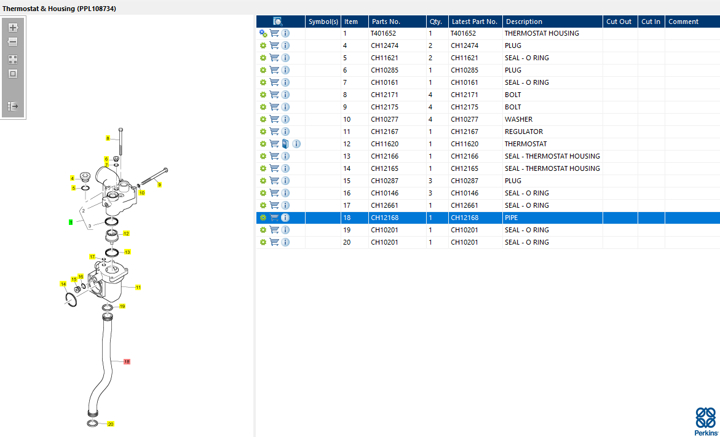
Task: Sort by Qty. column header
Action: click(437, 22)
